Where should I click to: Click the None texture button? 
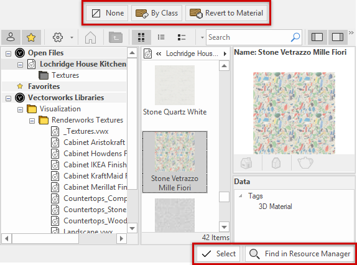pos(107,13)
